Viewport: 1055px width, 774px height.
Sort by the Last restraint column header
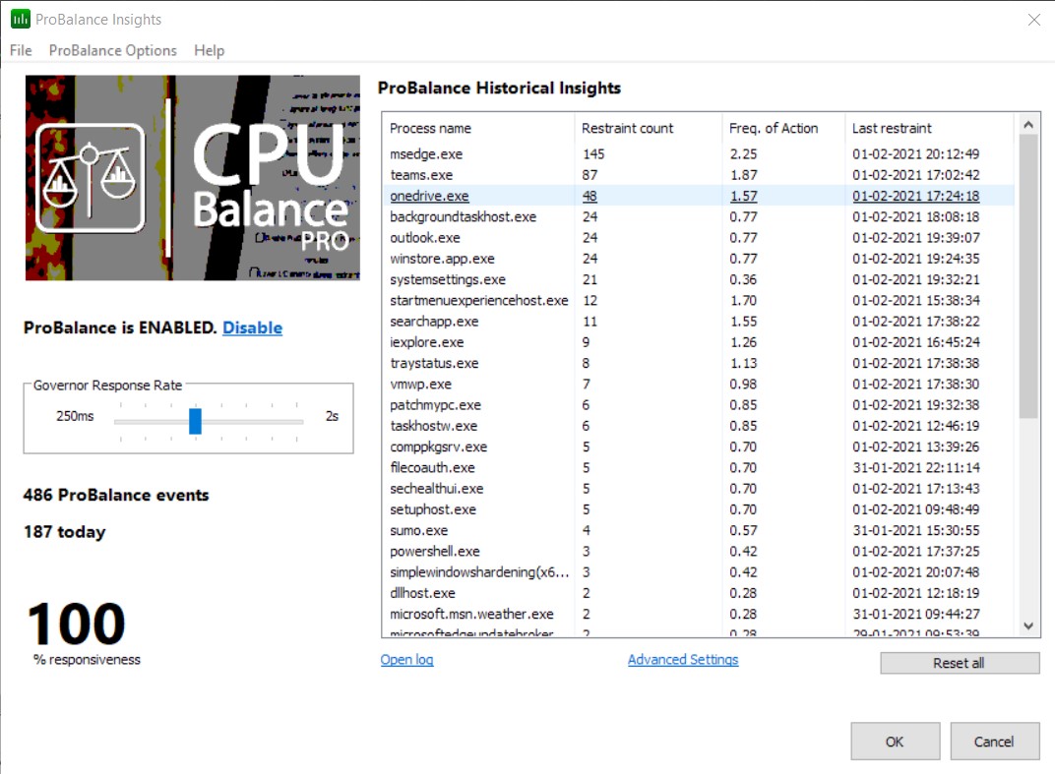929,128
